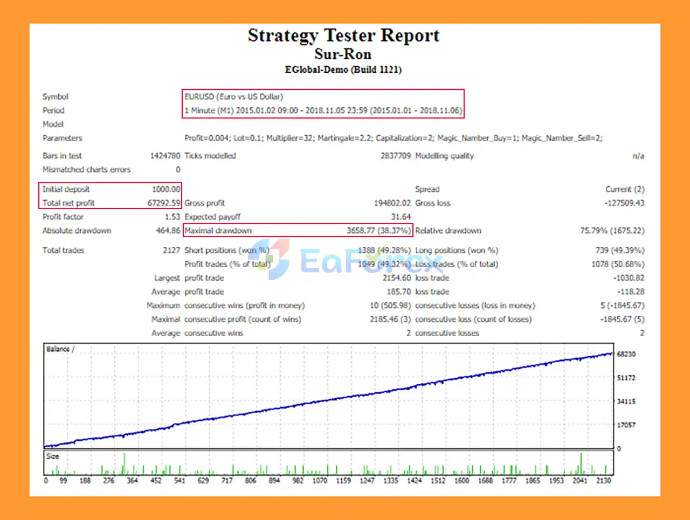
Task: Click the 2130 mark on the trade axis
Action: (604, 480)
